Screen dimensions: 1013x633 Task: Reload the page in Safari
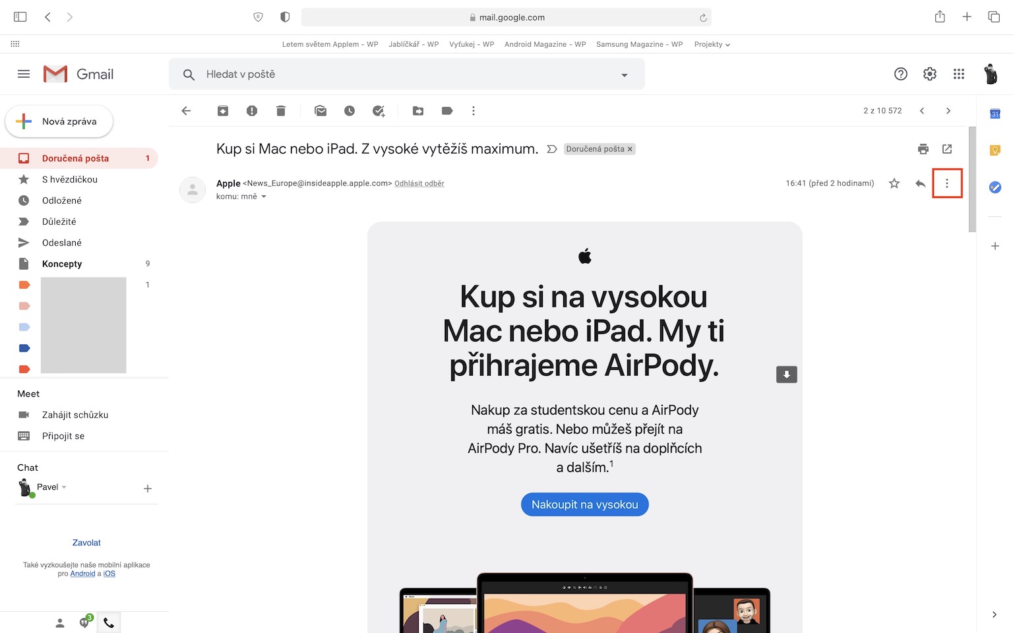(703, 18)
